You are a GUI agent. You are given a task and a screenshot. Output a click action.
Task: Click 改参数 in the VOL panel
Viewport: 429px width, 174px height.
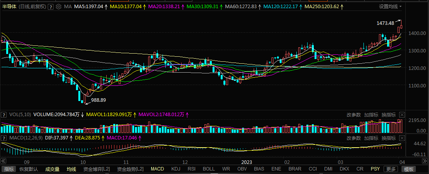353,115
